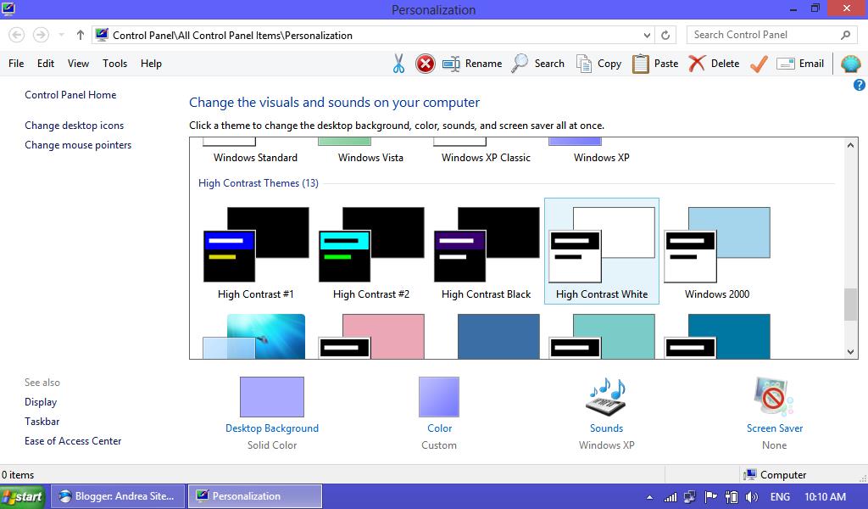Select the High Contrast Black theme
This screenshot has width=868, height=509.
point(486,251)
